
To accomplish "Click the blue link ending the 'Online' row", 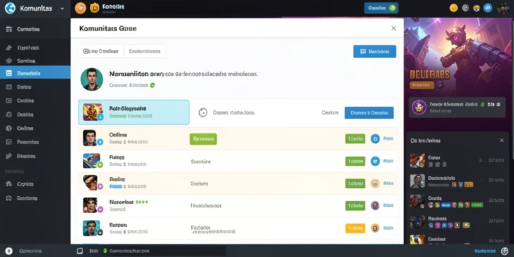I will click(x=388, y=139).
